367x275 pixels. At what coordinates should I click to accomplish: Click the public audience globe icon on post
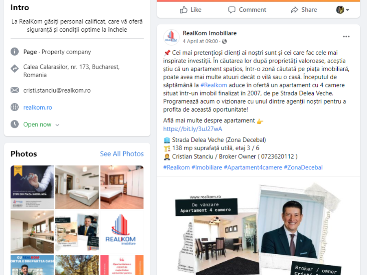(x=224, y=41)
